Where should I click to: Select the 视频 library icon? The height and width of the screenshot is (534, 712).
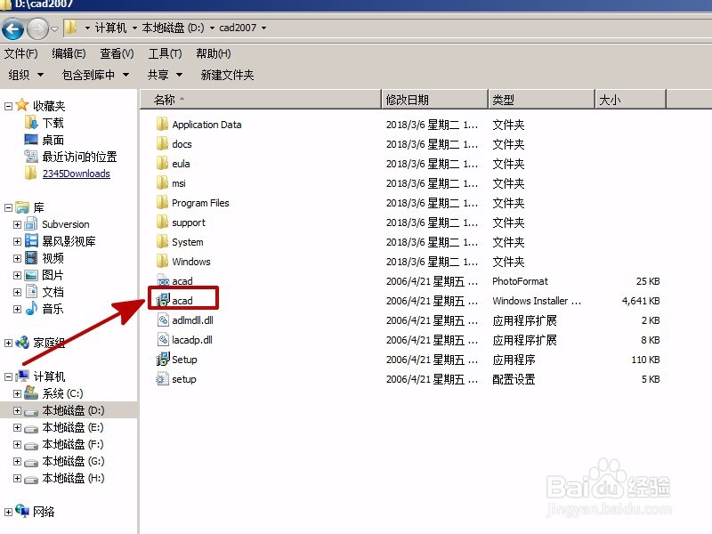[31, 258]
